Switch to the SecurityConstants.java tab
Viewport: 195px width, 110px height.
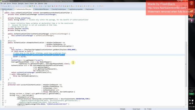coord(59,9)
